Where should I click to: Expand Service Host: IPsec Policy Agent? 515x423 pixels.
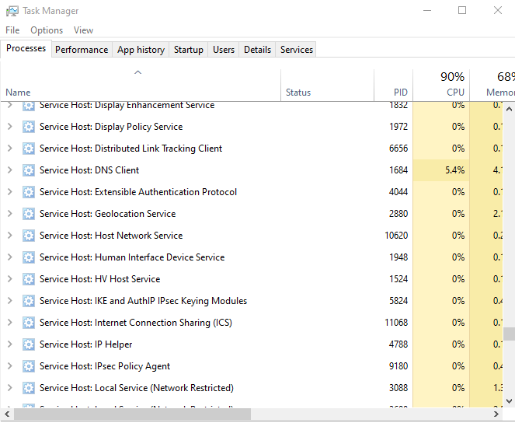(10, 365)
